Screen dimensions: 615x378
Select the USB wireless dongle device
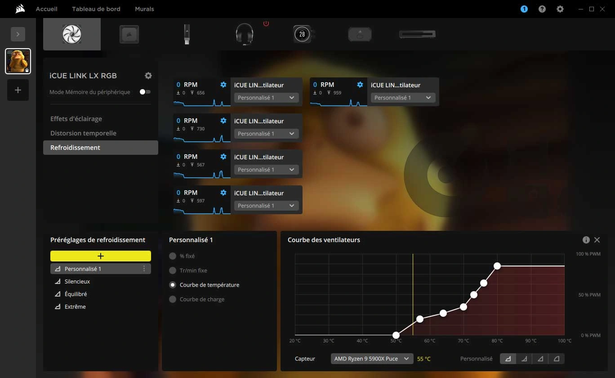187,34
